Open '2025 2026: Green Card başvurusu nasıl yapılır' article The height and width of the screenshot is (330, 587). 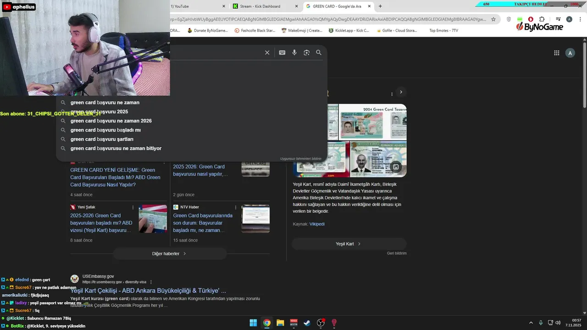coord(200,170)
